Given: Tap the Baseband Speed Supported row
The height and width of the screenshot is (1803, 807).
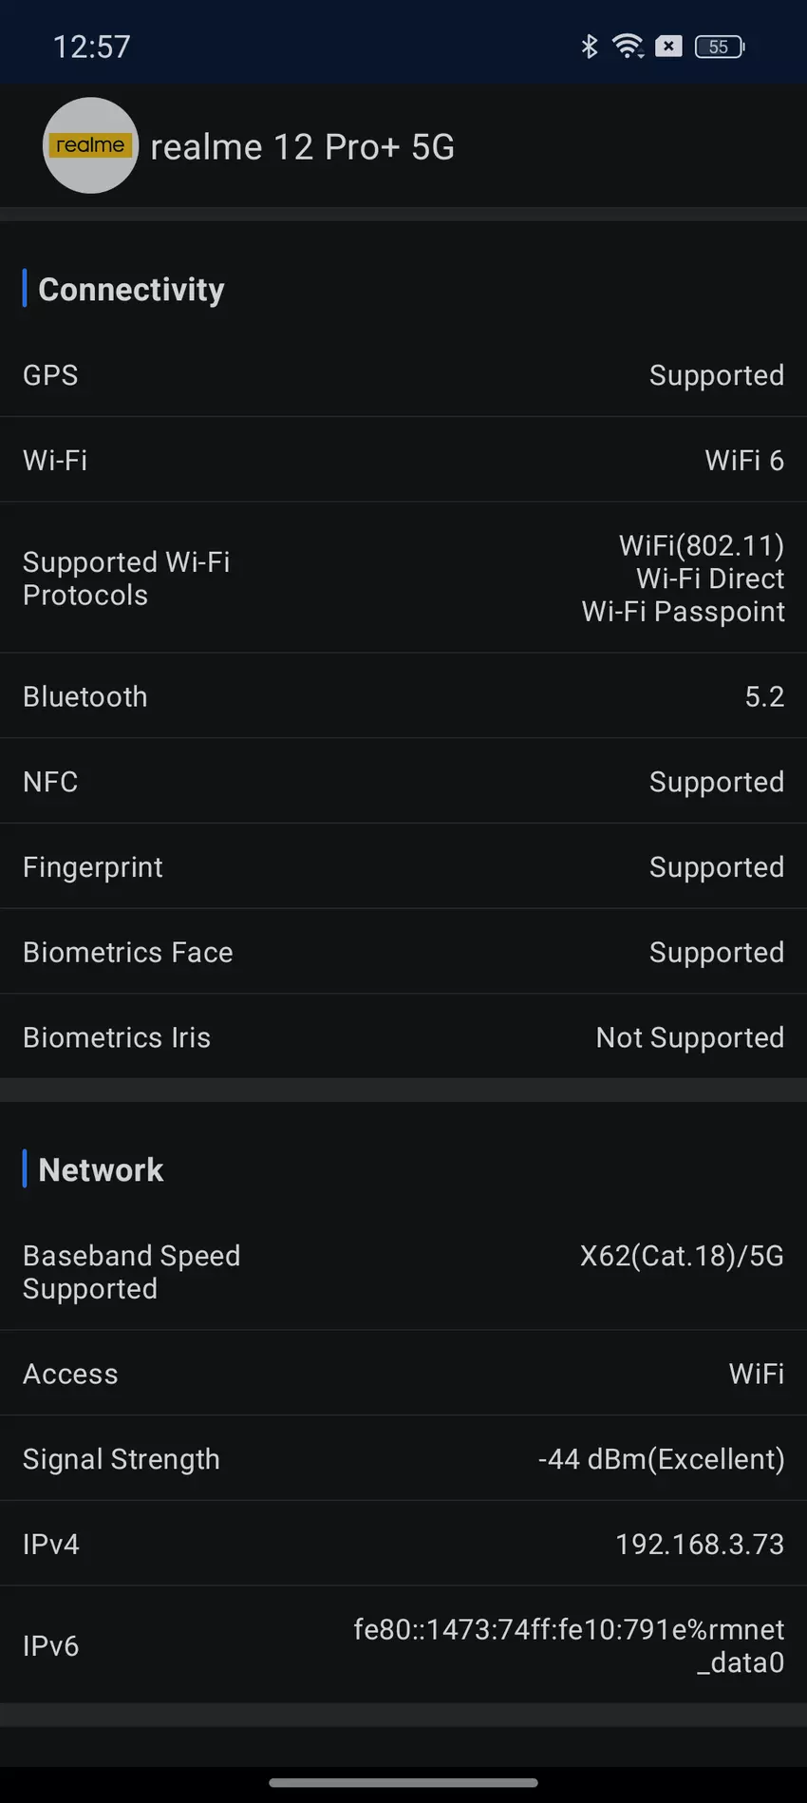Looking at the screenshot, I should point(403,1272).
